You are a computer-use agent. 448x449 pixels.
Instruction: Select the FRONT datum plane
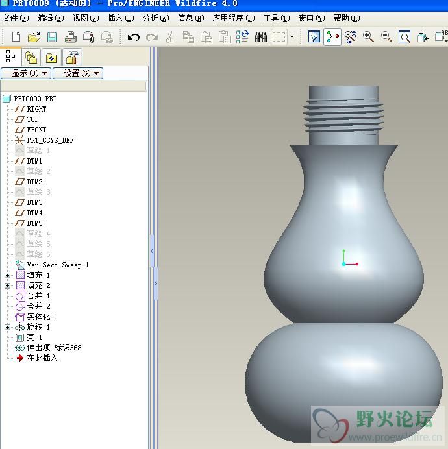36,130
